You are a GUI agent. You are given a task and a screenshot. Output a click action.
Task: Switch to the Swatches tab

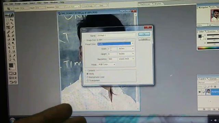click(211, 31)
